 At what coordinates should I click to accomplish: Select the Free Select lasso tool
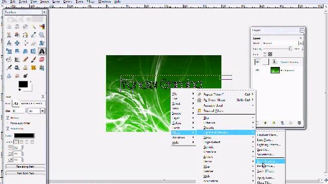click(x=25, y=27)
